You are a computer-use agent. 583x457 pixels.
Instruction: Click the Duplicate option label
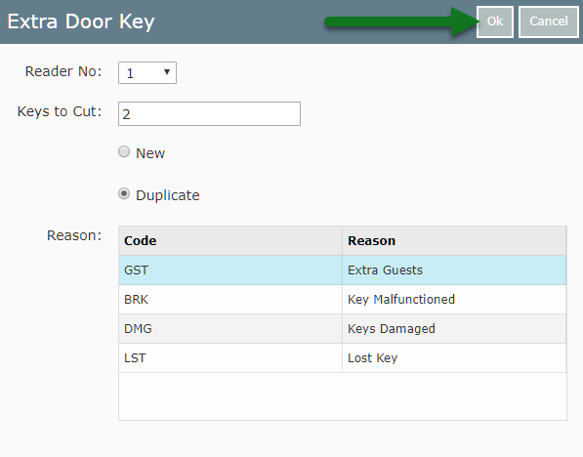[x=168, y=195]
